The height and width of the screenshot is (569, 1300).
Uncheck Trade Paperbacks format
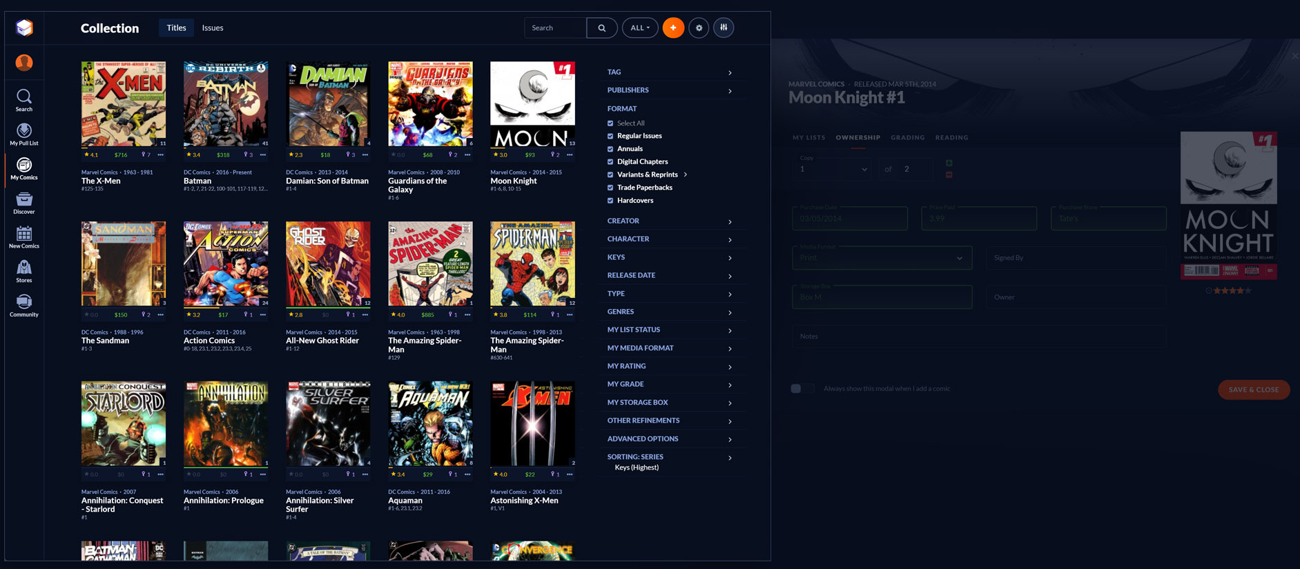pos(610,188)
